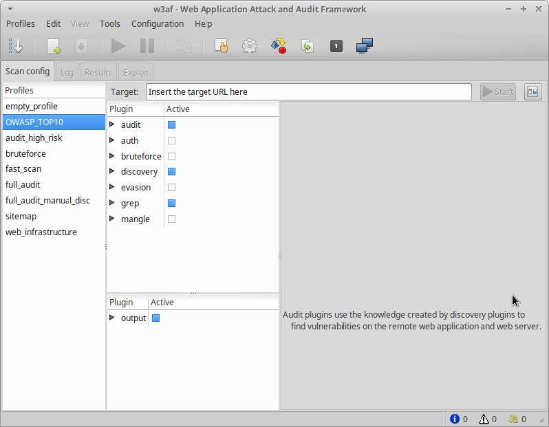Screen dimensions: 549x427
Task: Expand the grep plugin tree
Action: pos(112,203)
